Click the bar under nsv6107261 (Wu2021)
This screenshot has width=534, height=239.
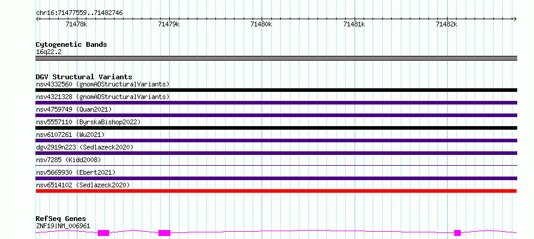pyautogui.click(x=276, y=141)
